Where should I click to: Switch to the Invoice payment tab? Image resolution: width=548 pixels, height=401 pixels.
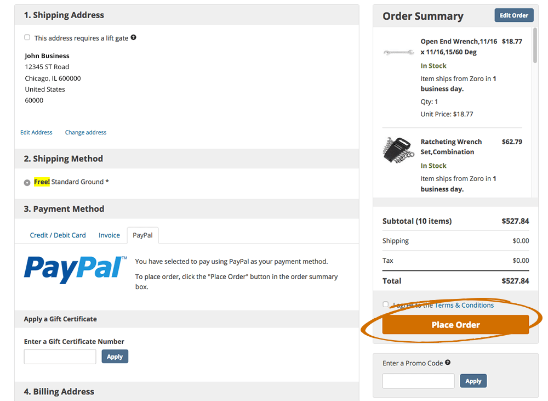click(109, 235)
